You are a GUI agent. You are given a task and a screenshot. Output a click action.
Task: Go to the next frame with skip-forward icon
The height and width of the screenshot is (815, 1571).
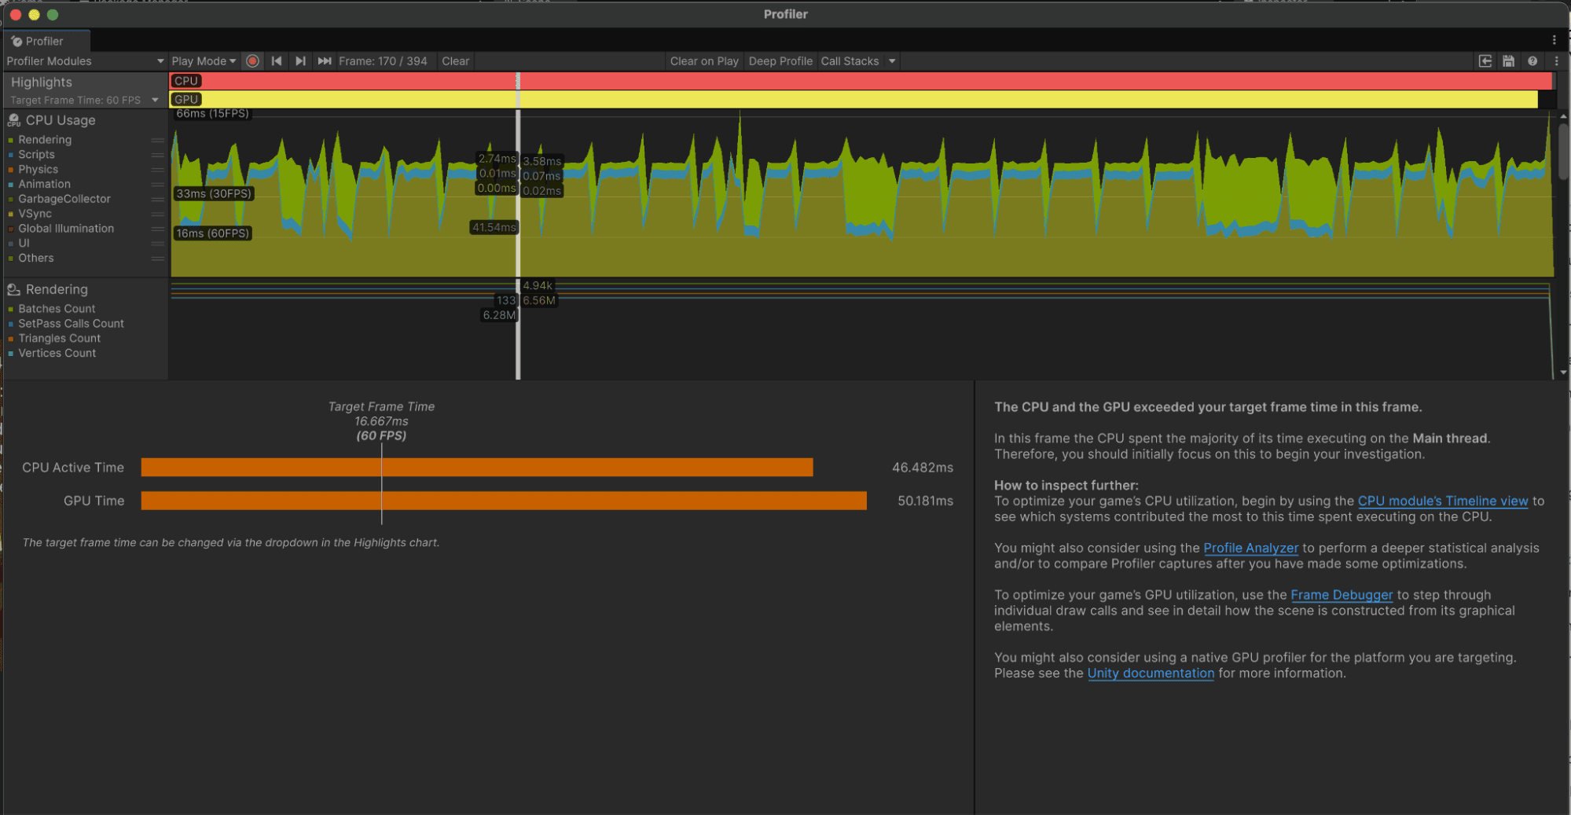coord(301,61)
